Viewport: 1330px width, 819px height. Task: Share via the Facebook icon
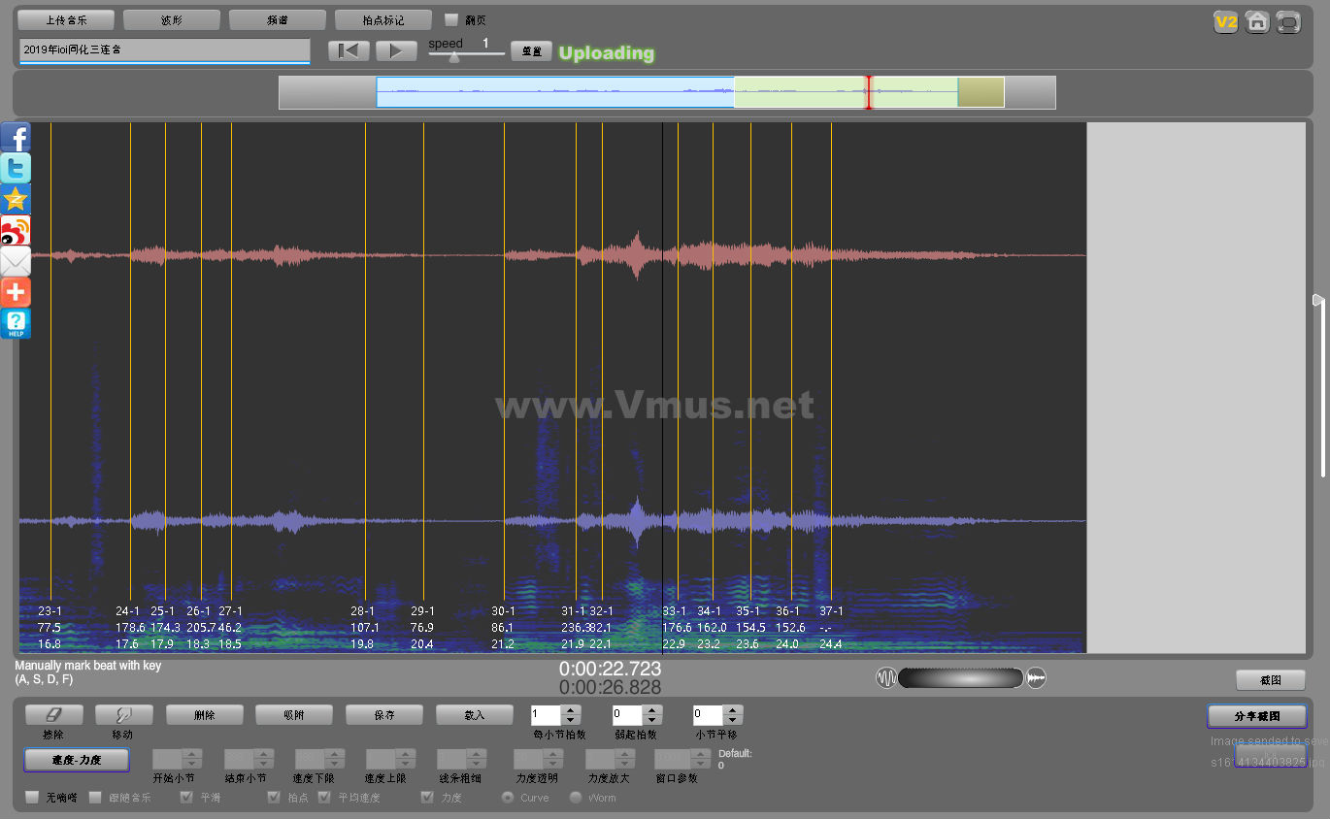tap(16, 137)
